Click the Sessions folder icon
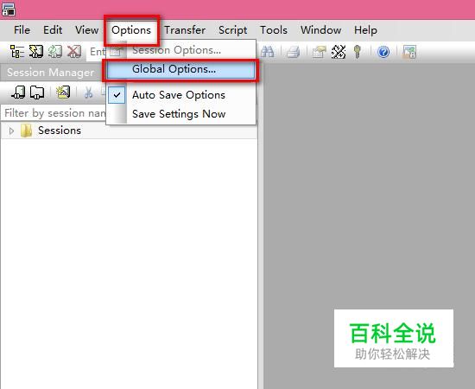The width and height of the screenshot is (475, 389). pyautogui.click(x=27, y=131)
